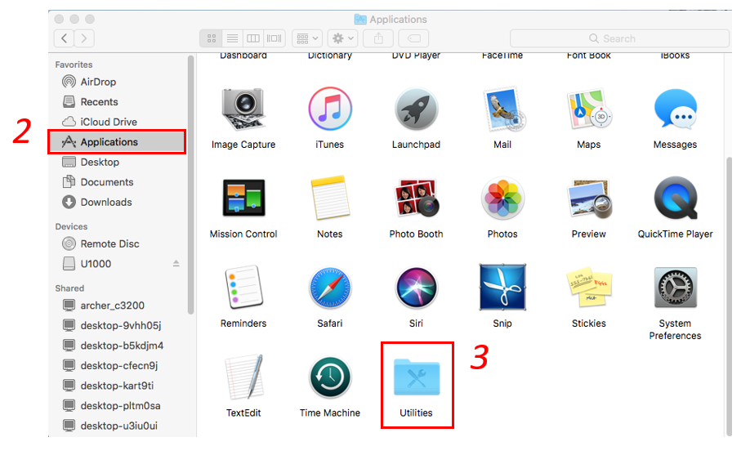Select Applications in the sidebar
Viewport: 750px width, 455px height.
[117, 141]
